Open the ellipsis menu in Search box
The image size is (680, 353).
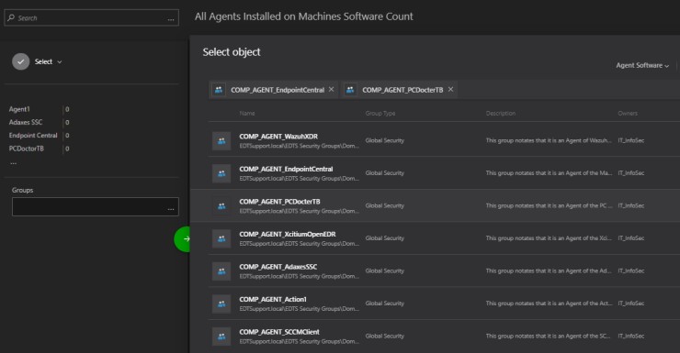[171, 19]
